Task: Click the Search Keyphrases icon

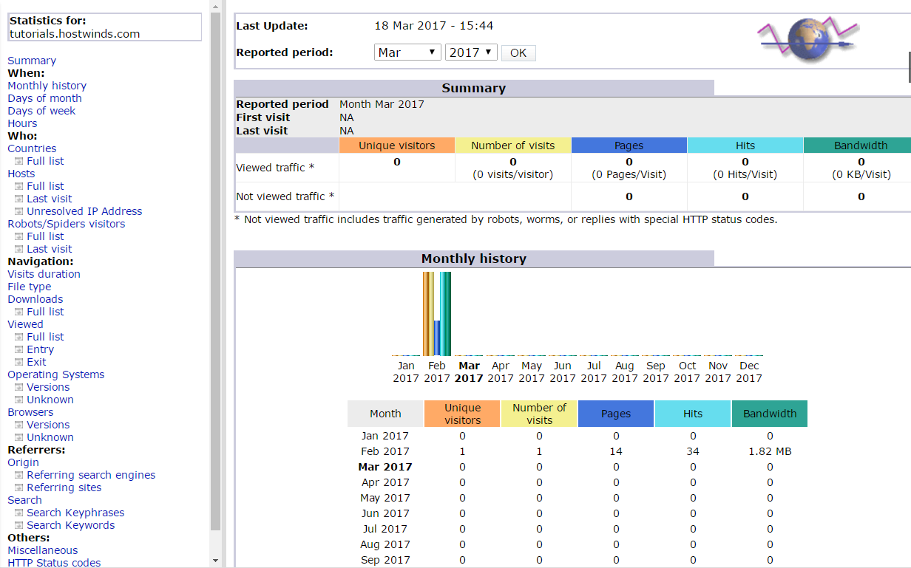Action: 20,513
